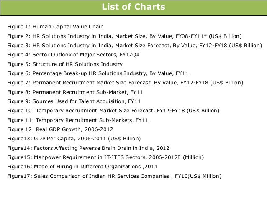Screen dimensions: 267x200
Task: Open Figure 2 HR Solutions Market Size FY08-FY11
Action: pyautogui.click(x=124, y=36)
